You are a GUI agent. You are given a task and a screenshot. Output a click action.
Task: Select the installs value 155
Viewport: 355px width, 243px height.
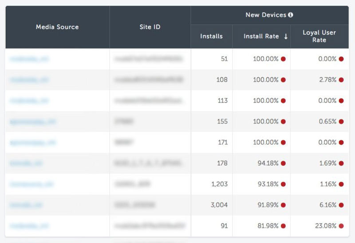(x=222, y=122)
